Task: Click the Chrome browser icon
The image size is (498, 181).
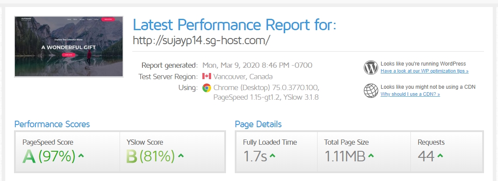Action: (x=207, y=88)
